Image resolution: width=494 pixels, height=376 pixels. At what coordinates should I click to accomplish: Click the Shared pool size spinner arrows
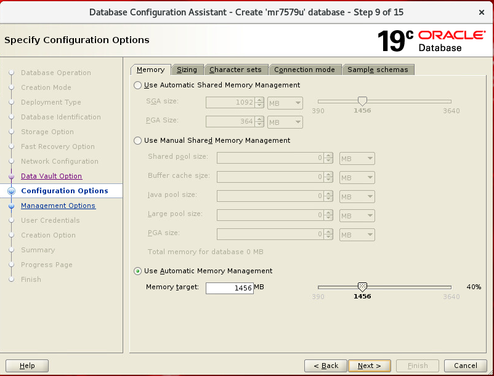click(x=328, y=158)
